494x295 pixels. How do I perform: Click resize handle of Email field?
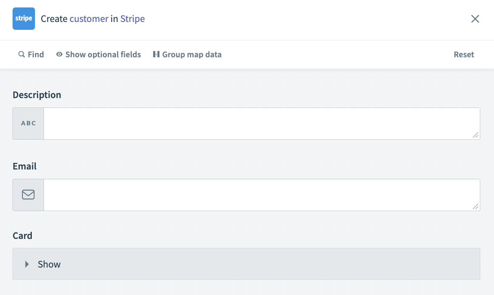point(476,206)
